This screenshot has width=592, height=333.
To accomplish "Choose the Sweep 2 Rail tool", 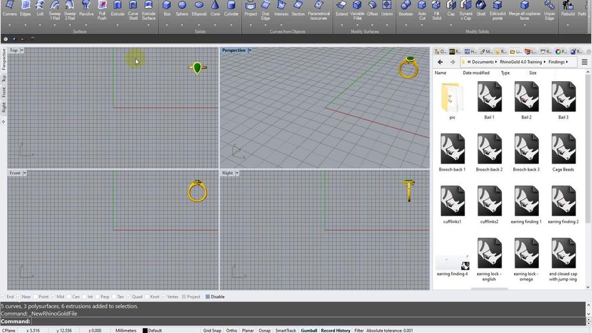I will (70, 11).
